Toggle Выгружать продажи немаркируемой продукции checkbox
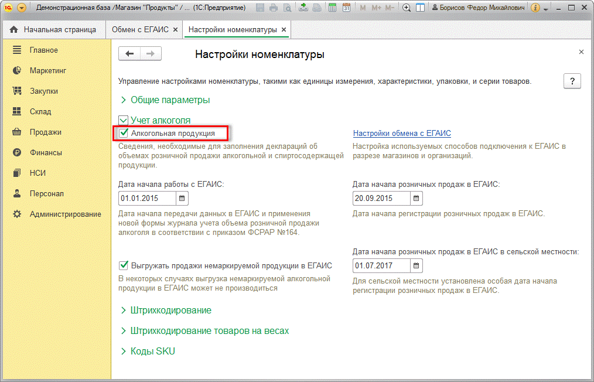The width and height of the screenshot is (594, 382). tap(124, 265)
